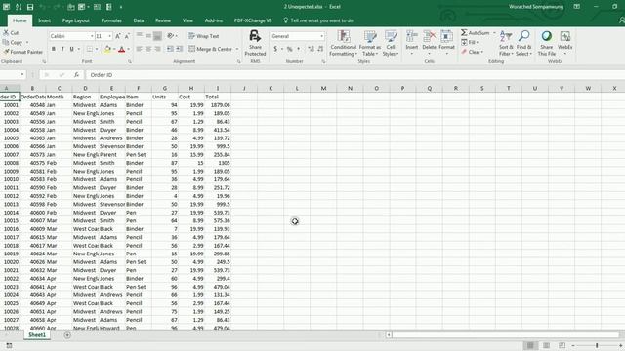625x351 pixels.
Task: Switch to the Page Layout tab
Action: coord(76,20)
